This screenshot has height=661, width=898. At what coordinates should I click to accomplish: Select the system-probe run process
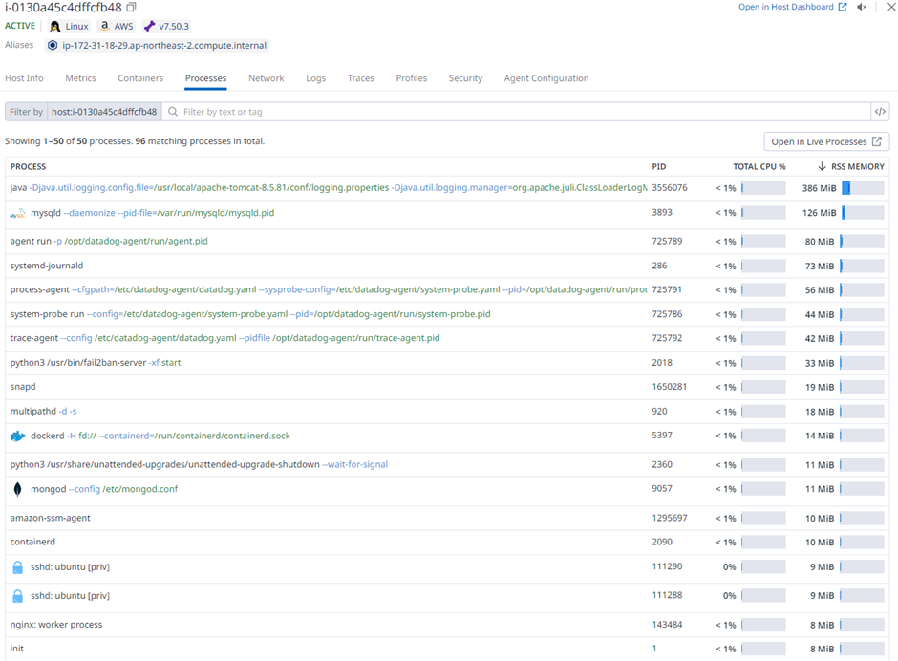pos(447,314)
